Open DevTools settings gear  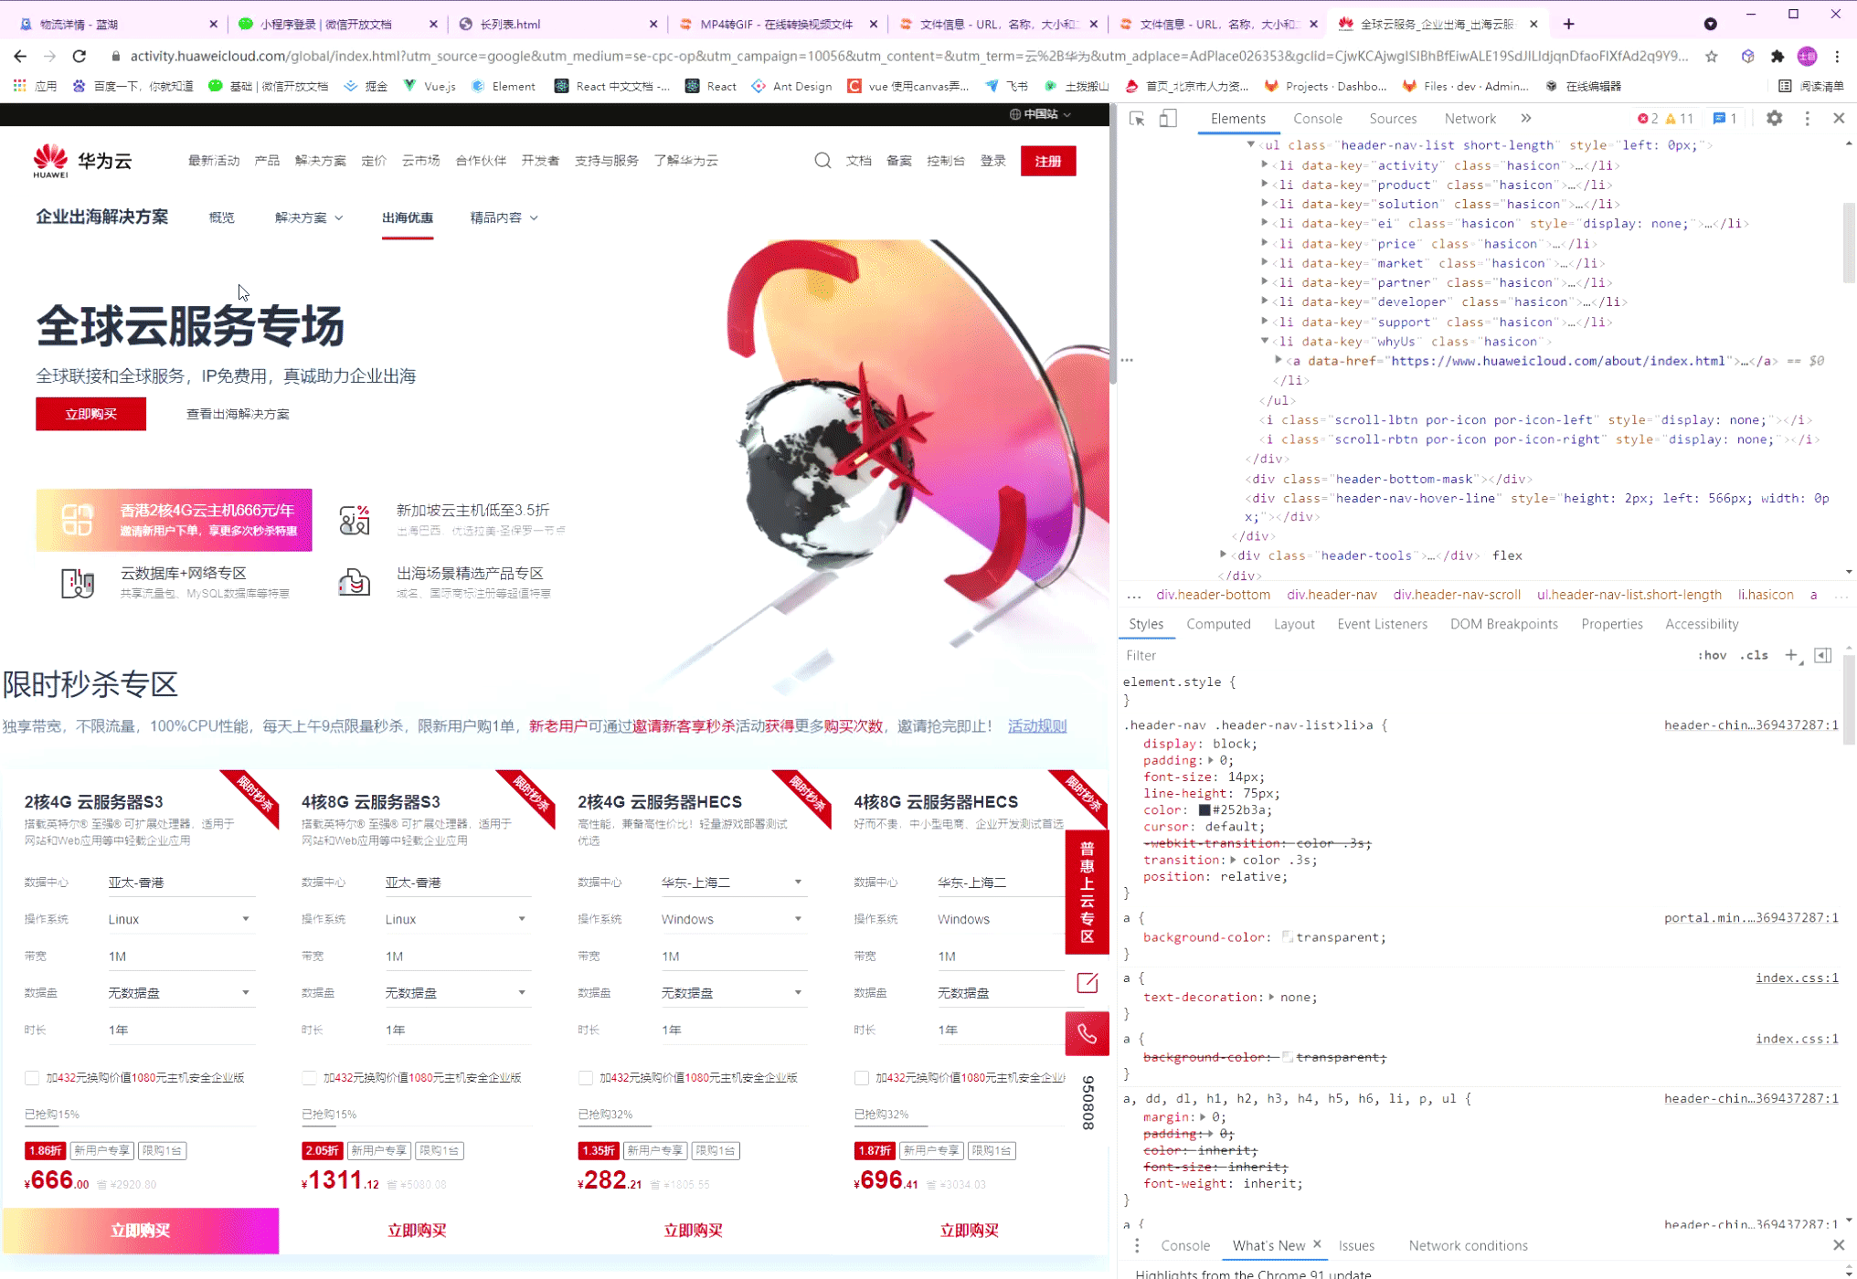1774,118
